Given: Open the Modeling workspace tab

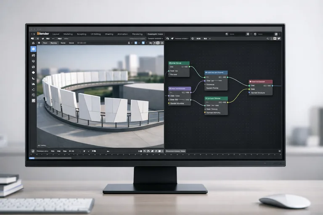Looking at the screenshot, I should pyautogui.click(x=68, y=34).
